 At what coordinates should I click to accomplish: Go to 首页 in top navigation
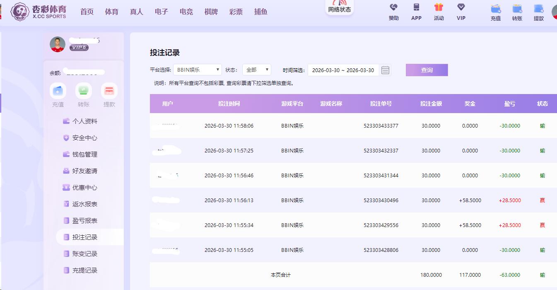click(x=87, y=12)
